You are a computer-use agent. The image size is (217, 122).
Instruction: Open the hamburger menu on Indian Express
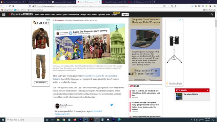tap(4, 15)
